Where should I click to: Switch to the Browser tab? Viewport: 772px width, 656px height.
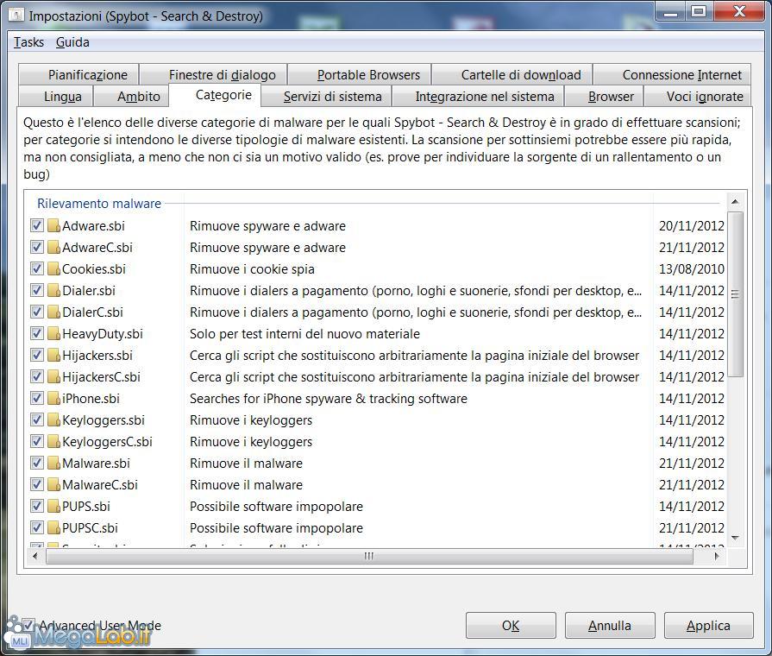click(x=604, y=96)
